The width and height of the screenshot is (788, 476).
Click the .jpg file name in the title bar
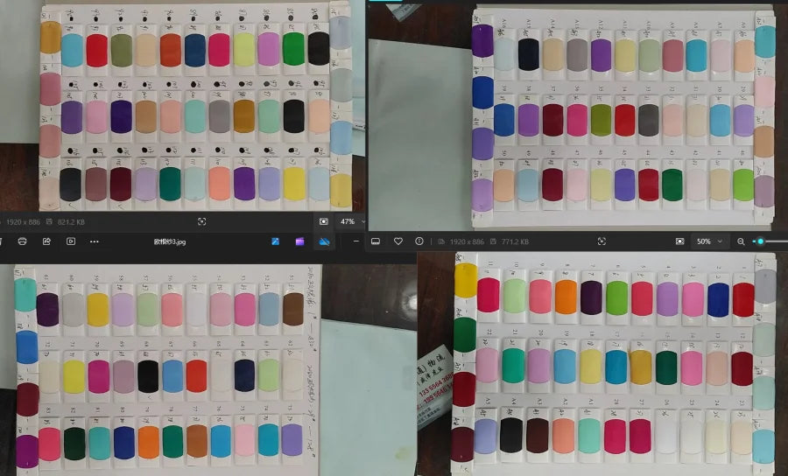170,241
